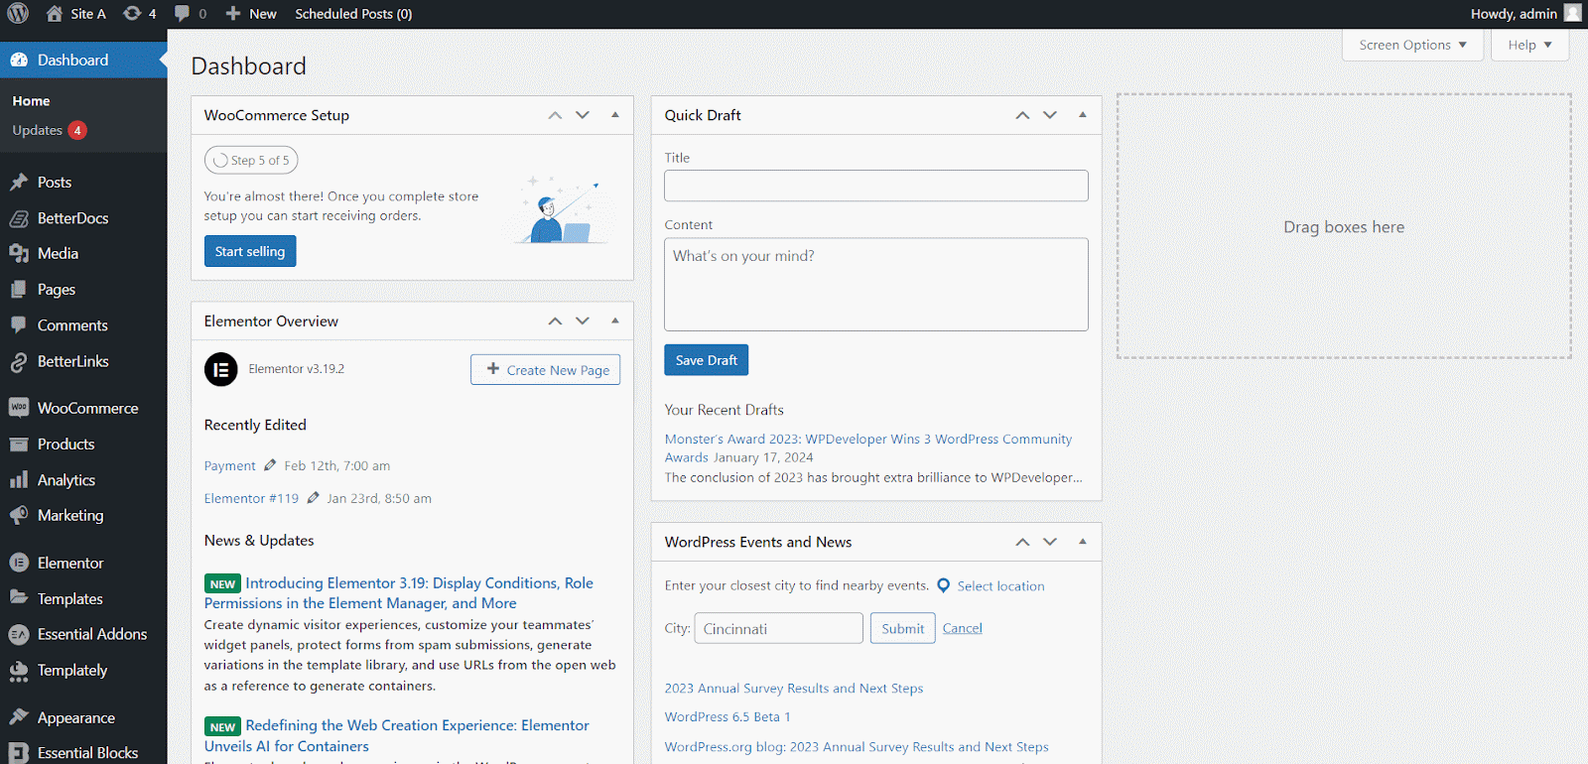Move Elementor Overview box up
The width and height of the screenshot is (1588, 764).
[x=555, y=321]
